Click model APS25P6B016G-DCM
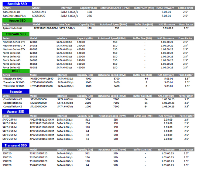 tap(42, 139)
